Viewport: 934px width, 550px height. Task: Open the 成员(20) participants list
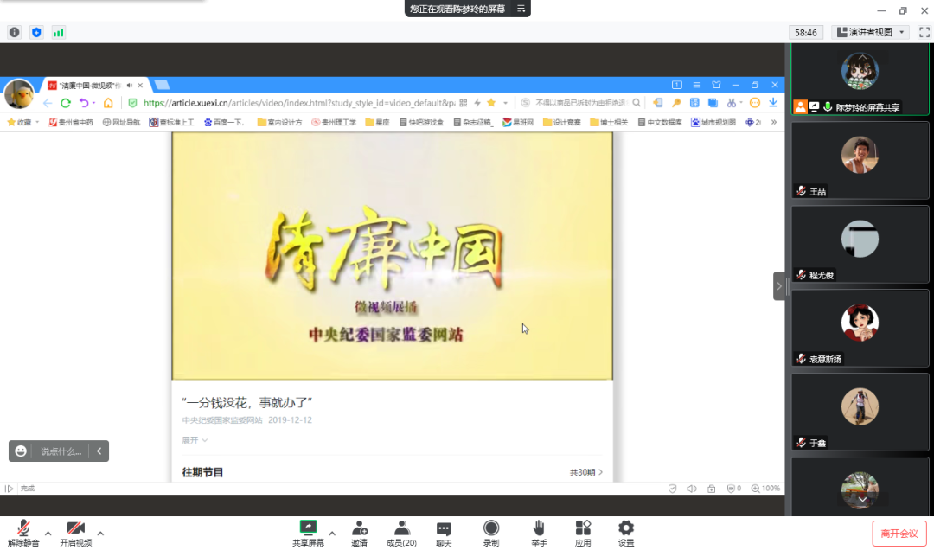click(x=401, y=532)
